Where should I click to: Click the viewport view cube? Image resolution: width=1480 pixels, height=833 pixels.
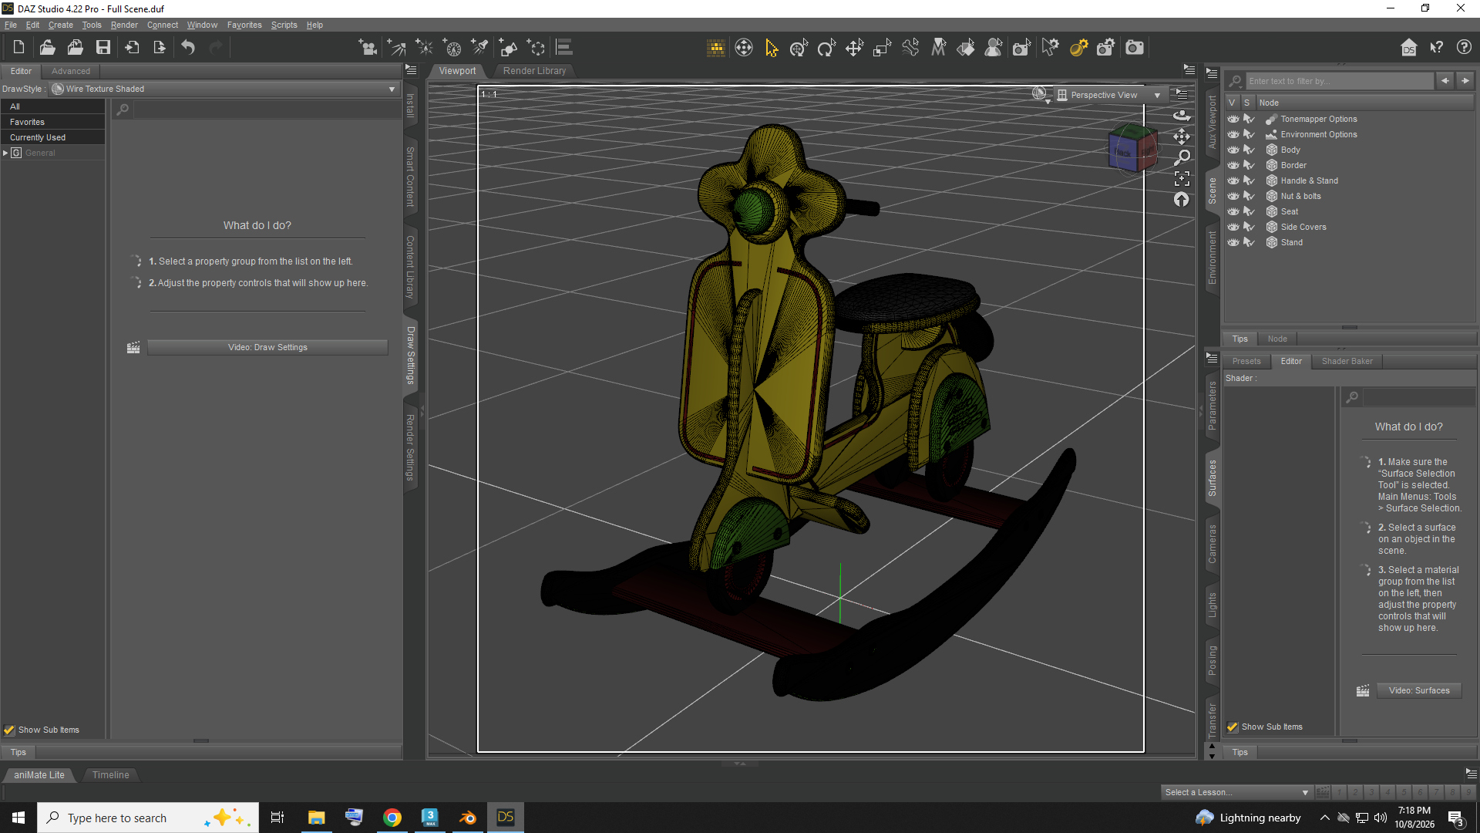pos(1132,149)
